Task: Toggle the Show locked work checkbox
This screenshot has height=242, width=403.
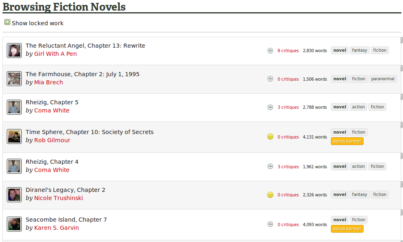Action: 7,22
